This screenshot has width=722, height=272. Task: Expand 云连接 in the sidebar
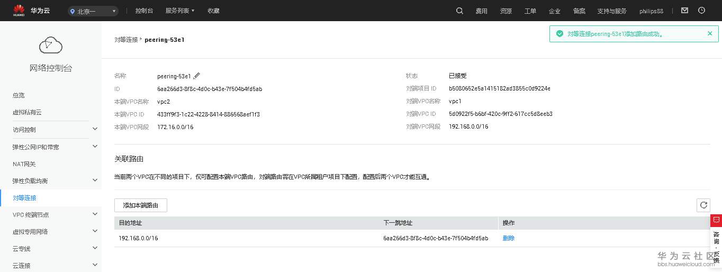point(95,265)
